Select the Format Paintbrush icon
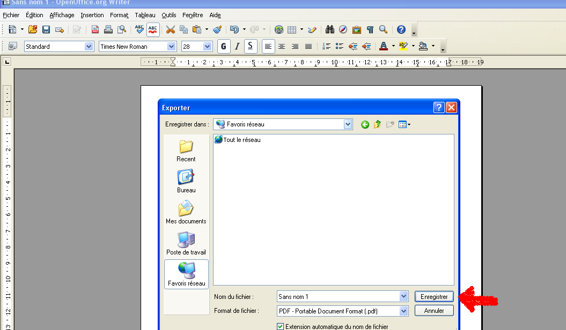Image resolution: width=566 pixels, height=330 pixels. pyautogui.click(x=217, y=29)
